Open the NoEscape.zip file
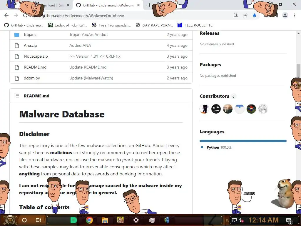Image resolution: width=301 pixels, height=226 pixels. 36,56
